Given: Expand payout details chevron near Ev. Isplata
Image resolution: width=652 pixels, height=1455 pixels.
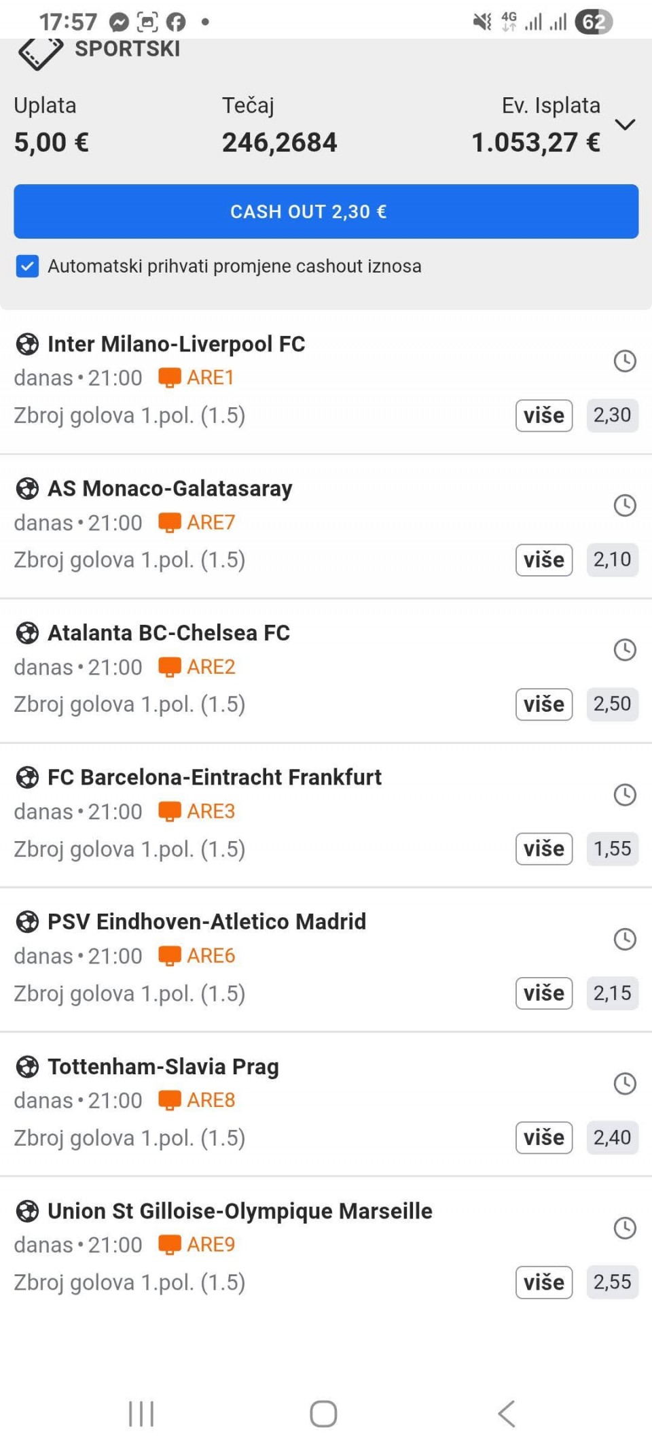Looking at the screenshot, I should [x=625, y=124].
